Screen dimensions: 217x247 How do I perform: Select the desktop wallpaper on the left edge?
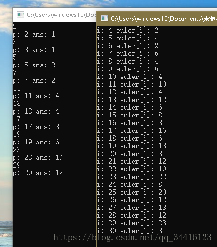point(6,129)
